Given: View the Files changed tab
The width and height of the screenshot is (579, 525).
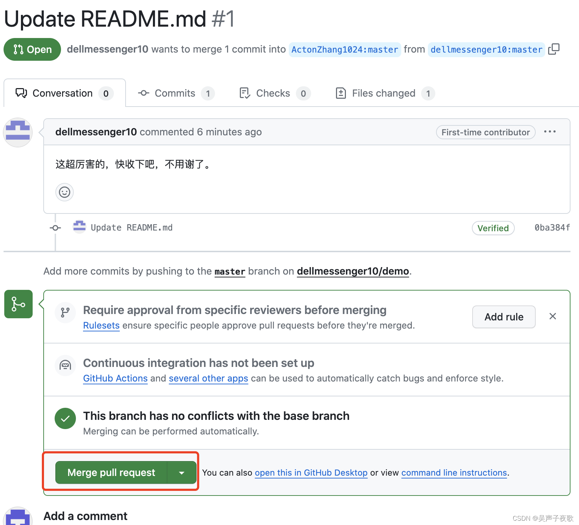Looking at the screenshot, I should pos(385,93).
